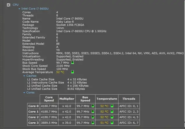Click the CPU section heading
Screen dimensions: 185x129
[x=16, y=5]
